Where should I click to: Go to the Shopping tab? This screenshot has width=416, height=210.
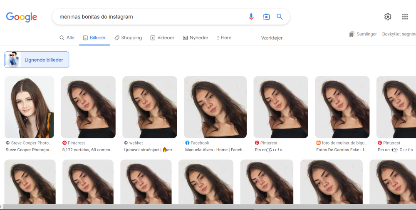128,38
